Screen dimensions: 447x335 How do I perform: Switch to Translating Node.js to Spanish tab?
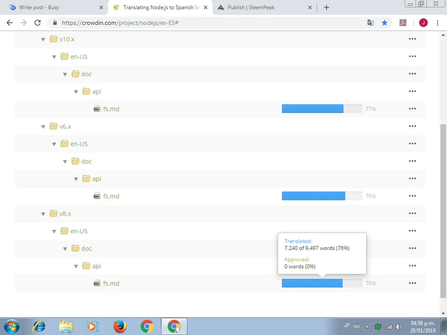click(160, 7)
